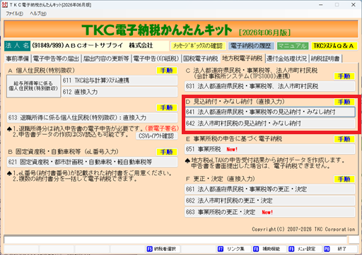Switch to the 国税電子納税 tab
This screenshot has height=255, width=362.
click(201, 59)
